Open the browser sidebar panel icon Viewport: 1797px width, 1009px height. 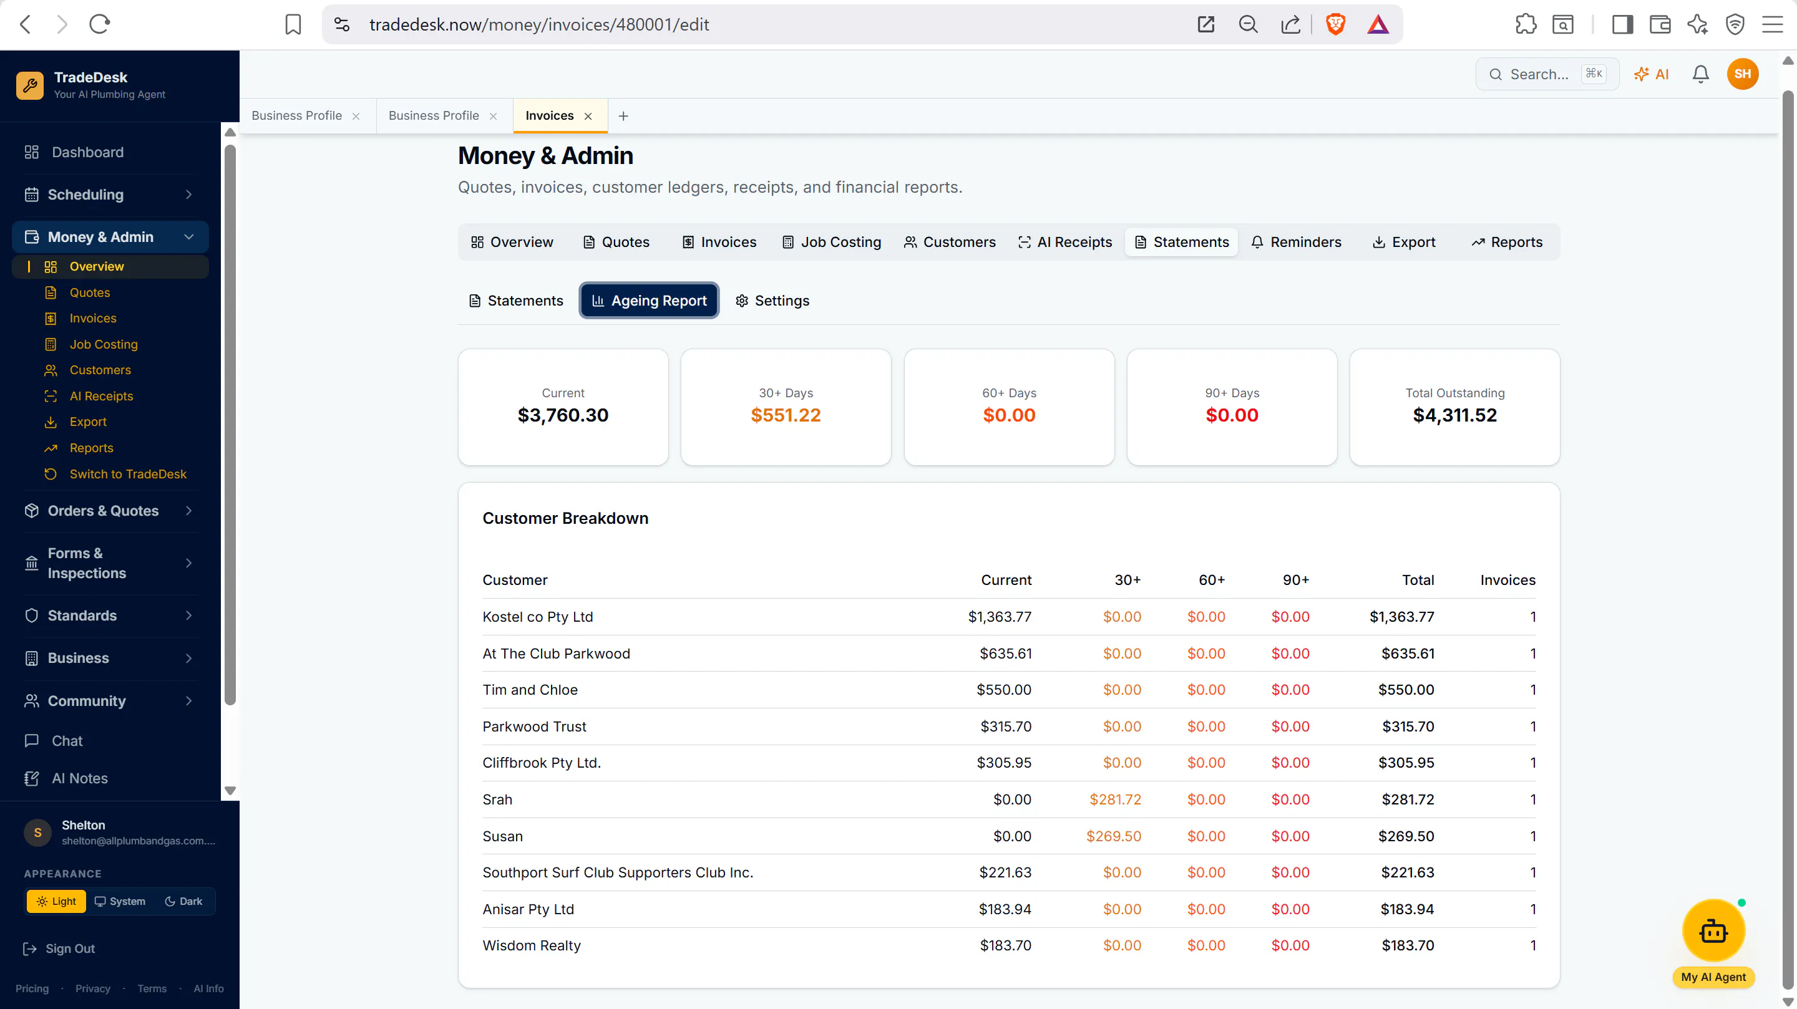point(1622,24)
